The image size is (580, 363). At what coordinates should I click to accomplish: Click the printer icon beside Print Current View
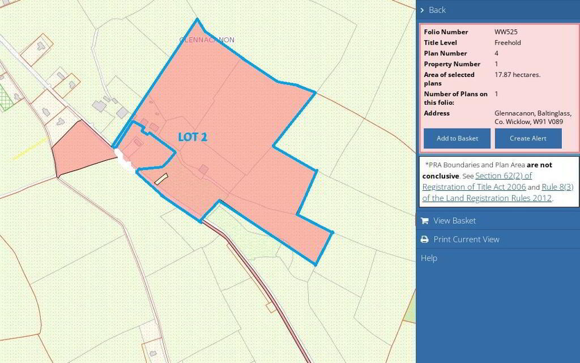pos(425,240)
